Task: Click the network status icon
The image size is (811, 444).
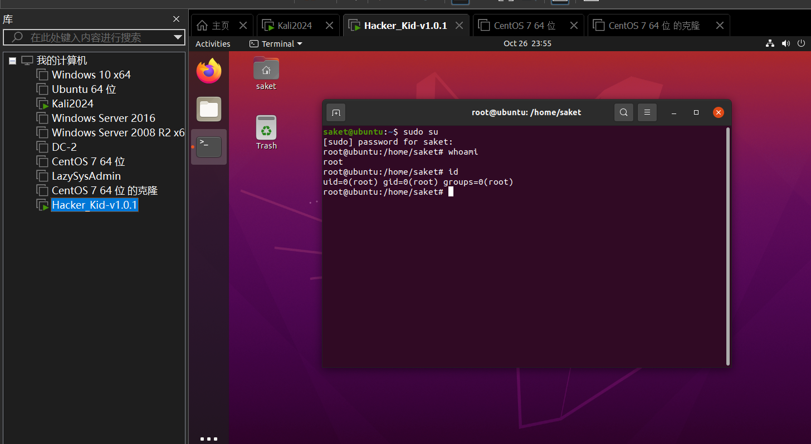Action: [x=770, y=43]
